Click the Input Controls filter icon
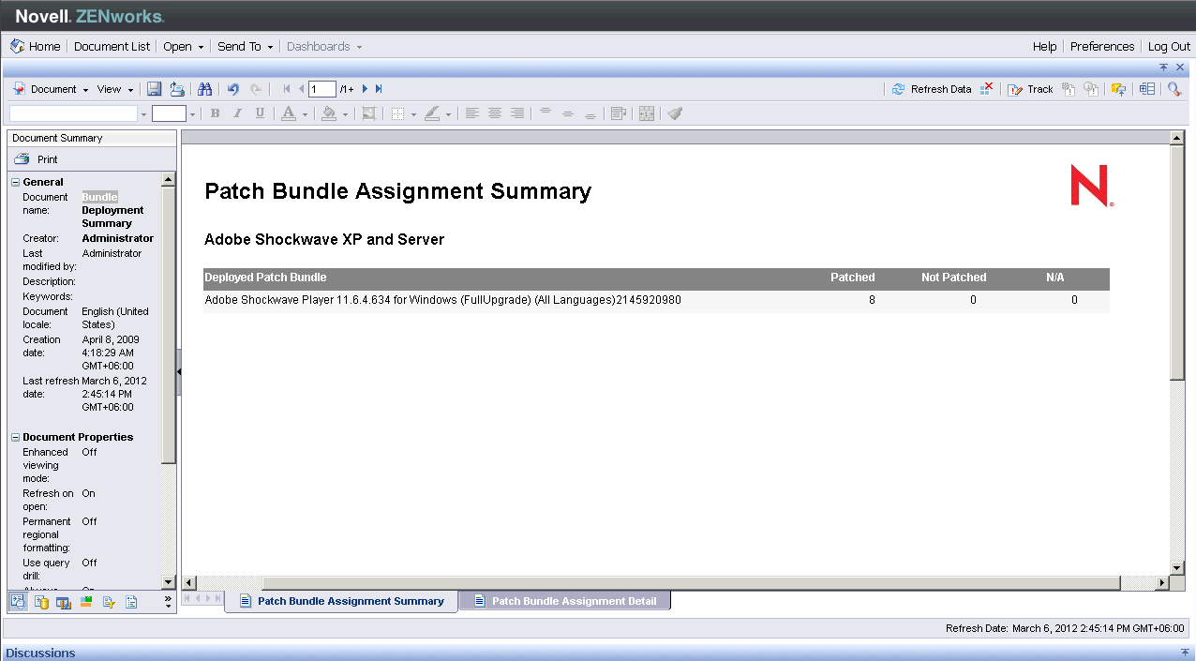The width and height of the screenshot is (1196, 661). pos(109,602)
